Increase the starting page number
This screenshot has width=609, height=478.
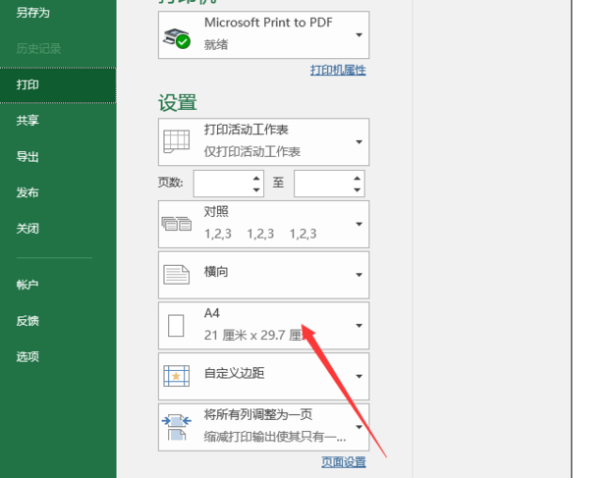pos(256,178)
